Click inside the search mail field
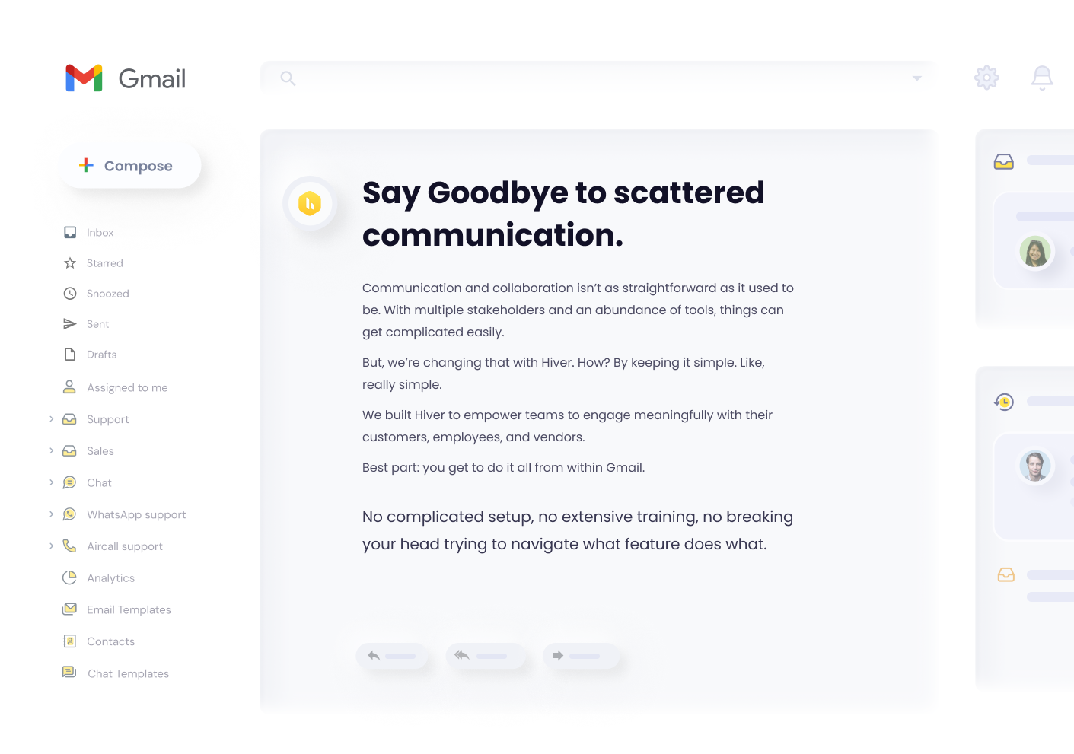Screen dimensions: 1074x754 (x=594, y=78)
